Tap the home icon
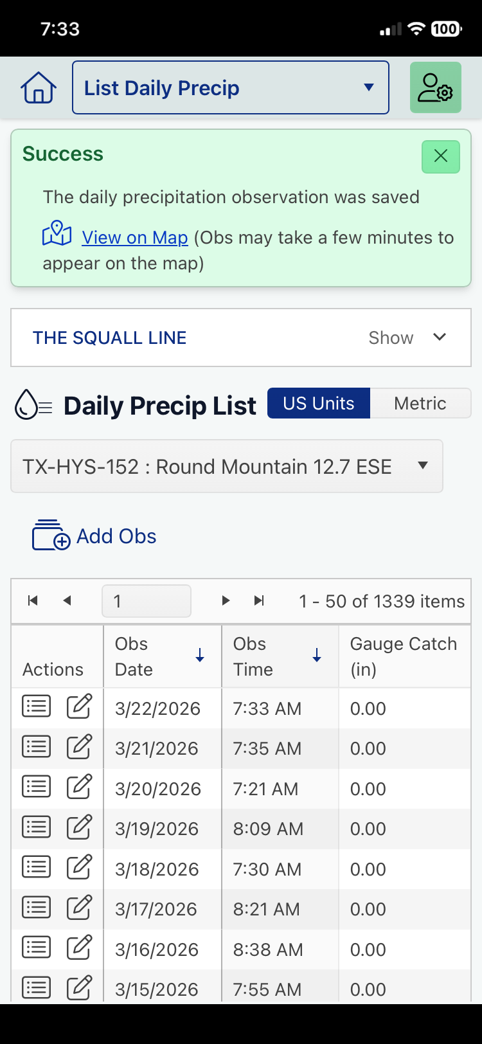Viewport: 482px width, 1044px height. (39, 88)
